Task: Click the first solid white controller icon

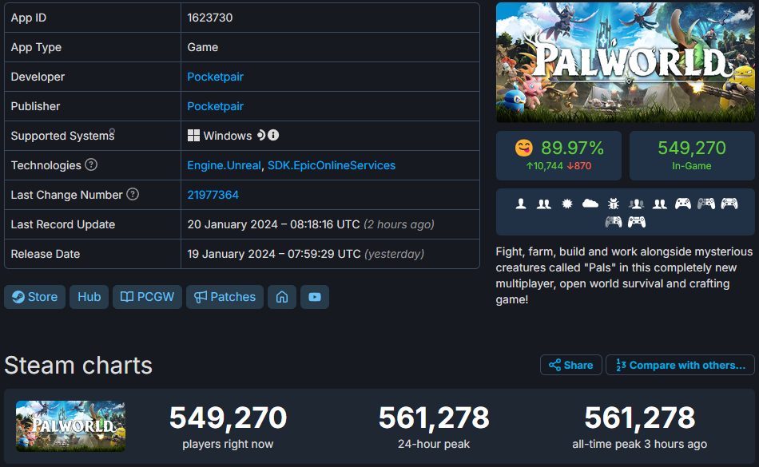Action: pos(683,204)
